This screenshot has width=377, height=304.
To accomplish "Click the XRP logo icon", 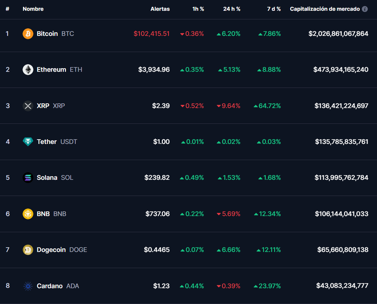I will click(x=28, y=106).
